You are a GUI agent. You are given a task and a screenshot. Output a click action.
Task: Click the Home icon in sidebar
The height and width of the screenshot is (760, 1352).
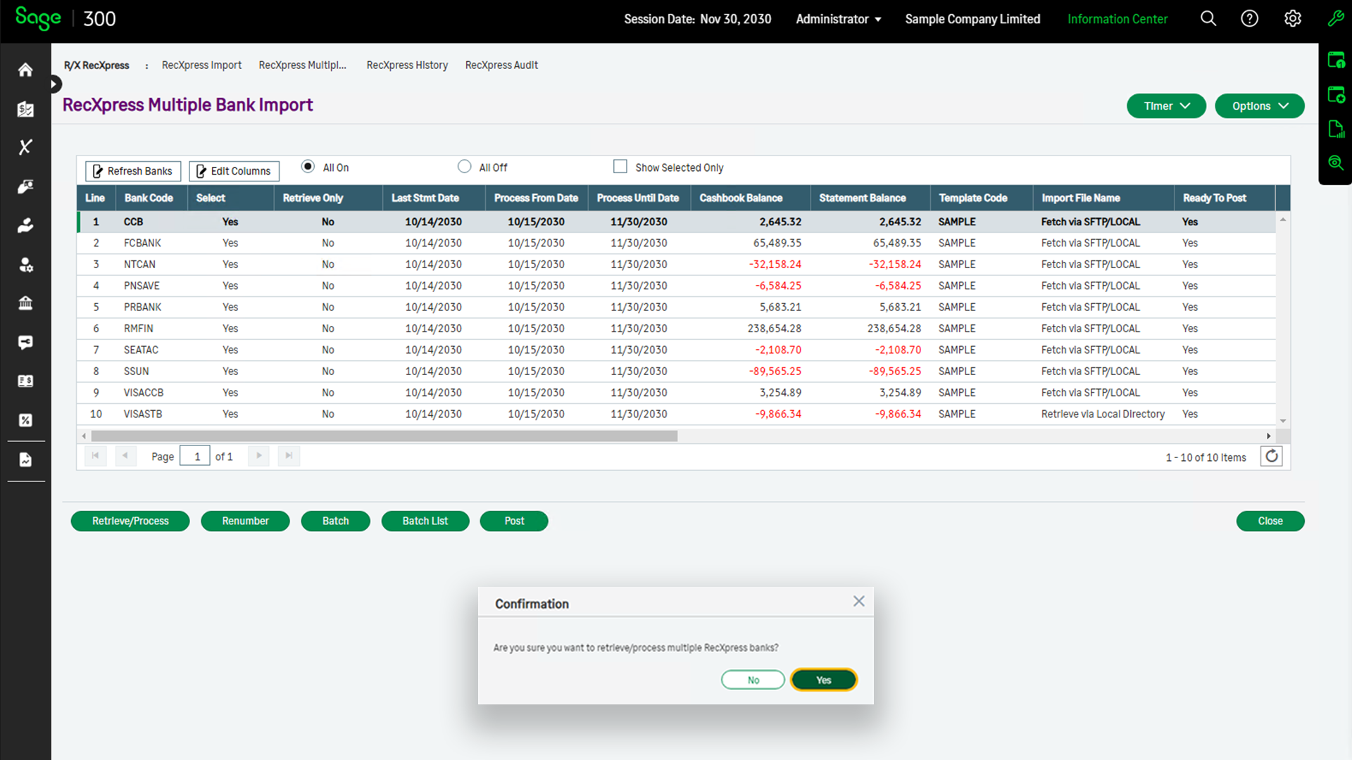tap(25, 70)
